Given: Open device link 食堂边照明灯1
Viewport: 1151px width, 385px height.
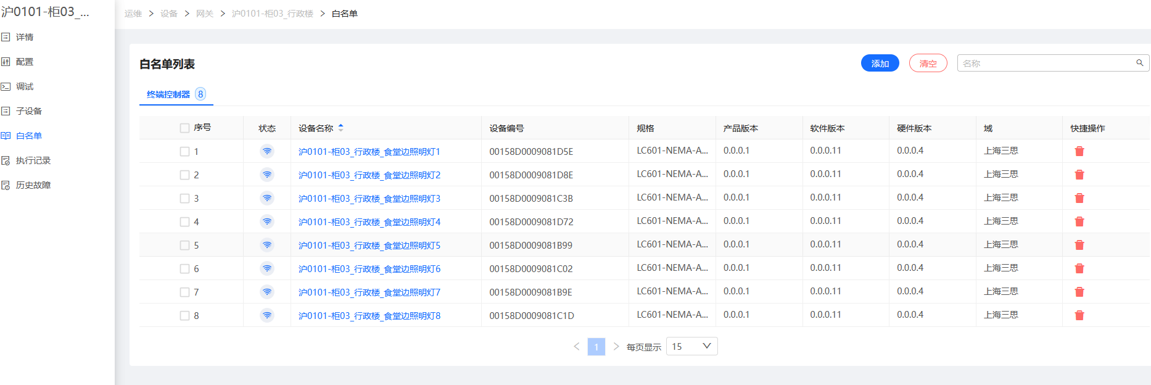Looking at the screenshot, I should (369, 152).
